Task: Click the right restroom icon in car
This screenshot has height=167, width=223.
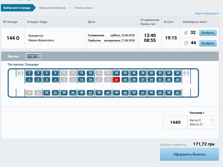Action: (186, 73)
